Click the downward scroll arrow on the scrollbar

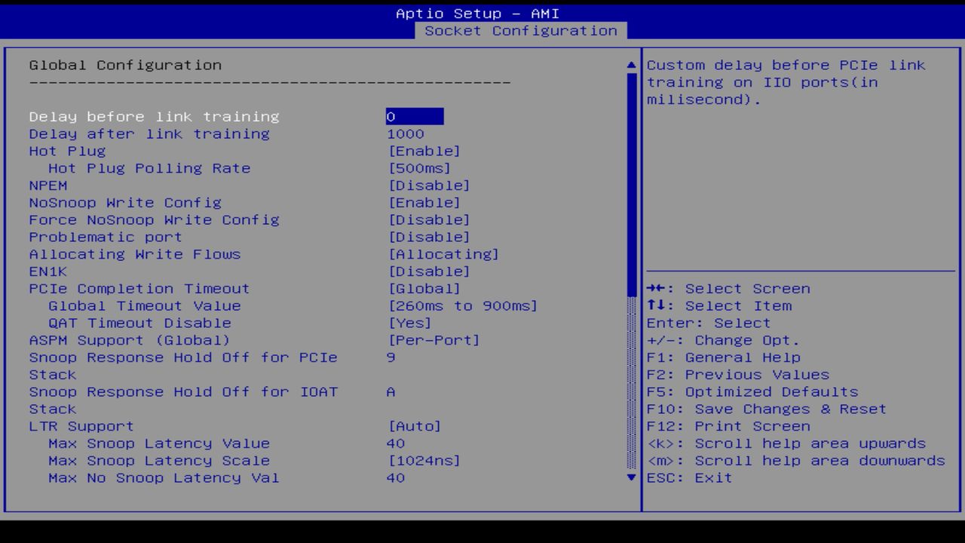point(630,477)
